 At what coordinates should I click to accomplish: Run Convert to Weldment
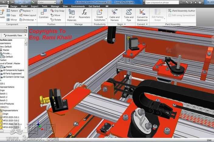click(142, 15)
